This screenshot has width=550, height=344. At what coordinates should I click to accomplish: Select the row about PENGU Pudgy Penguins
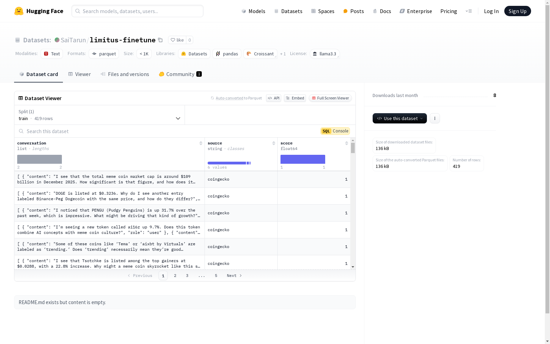click(x=182, y=213)
